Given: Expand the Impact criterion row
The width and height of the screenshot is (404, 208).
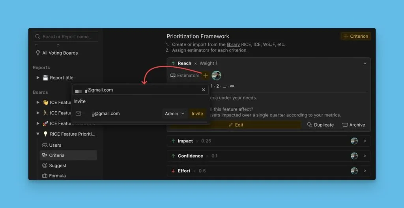Looking at the screenshot, I should [365, 141].
